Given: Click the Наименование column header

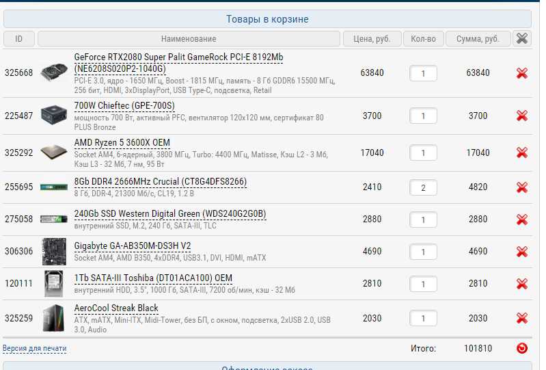Looking at the screenshot, I should [189, 38].
